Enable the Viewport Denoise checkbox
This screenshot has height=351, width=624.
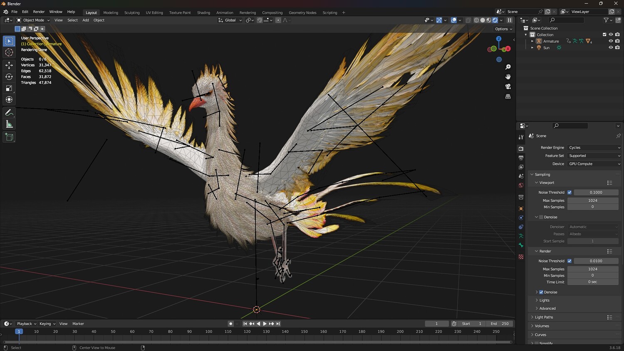(x=541, y=217)
